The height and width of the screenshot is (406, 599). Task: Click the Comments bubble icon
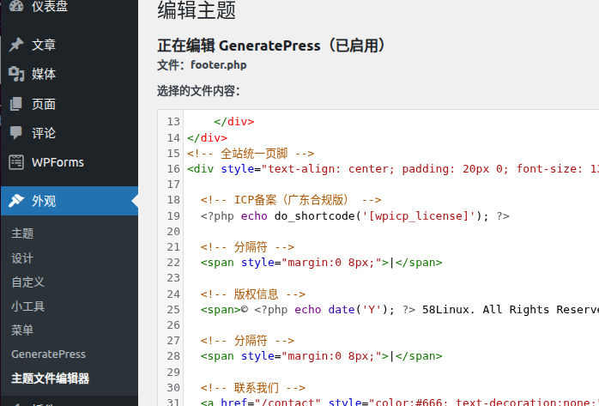click(x=16, y=133)
